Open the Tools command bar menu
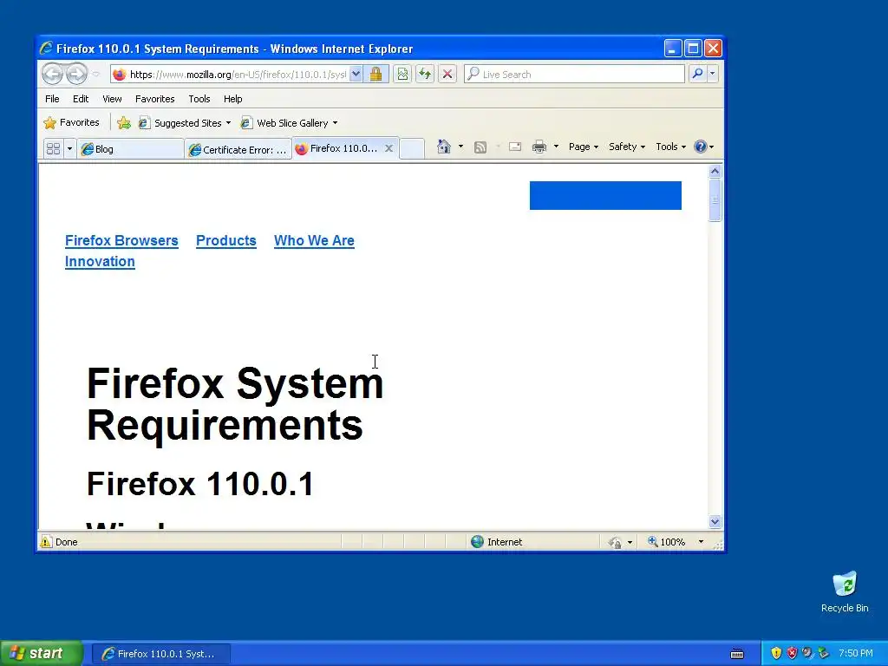This screenshot has height=666, width=888. (x=670, y=147)
